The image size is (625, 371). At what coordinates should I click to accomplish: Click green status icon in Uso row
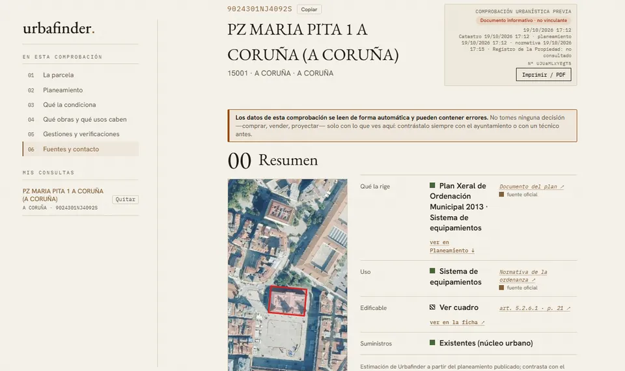click(432, 271)
